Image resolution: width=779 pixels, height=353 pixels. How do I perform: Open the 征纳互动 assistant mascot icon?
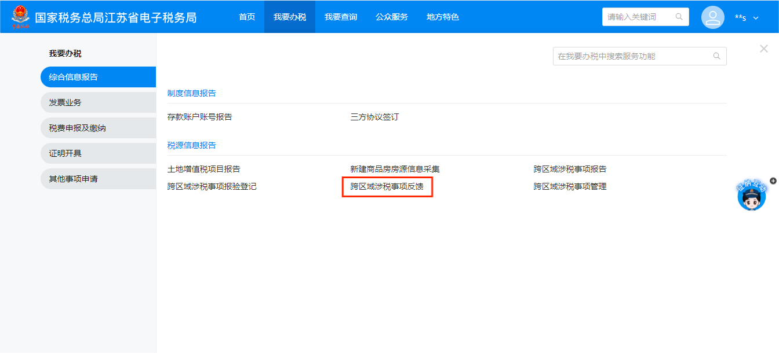click(x=752, y=197)
